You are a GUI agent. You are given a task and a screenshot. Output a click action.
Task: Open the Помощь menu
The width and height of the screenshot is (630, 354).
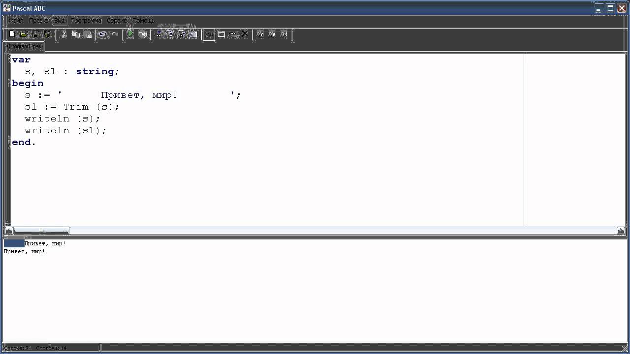(143, 21)
